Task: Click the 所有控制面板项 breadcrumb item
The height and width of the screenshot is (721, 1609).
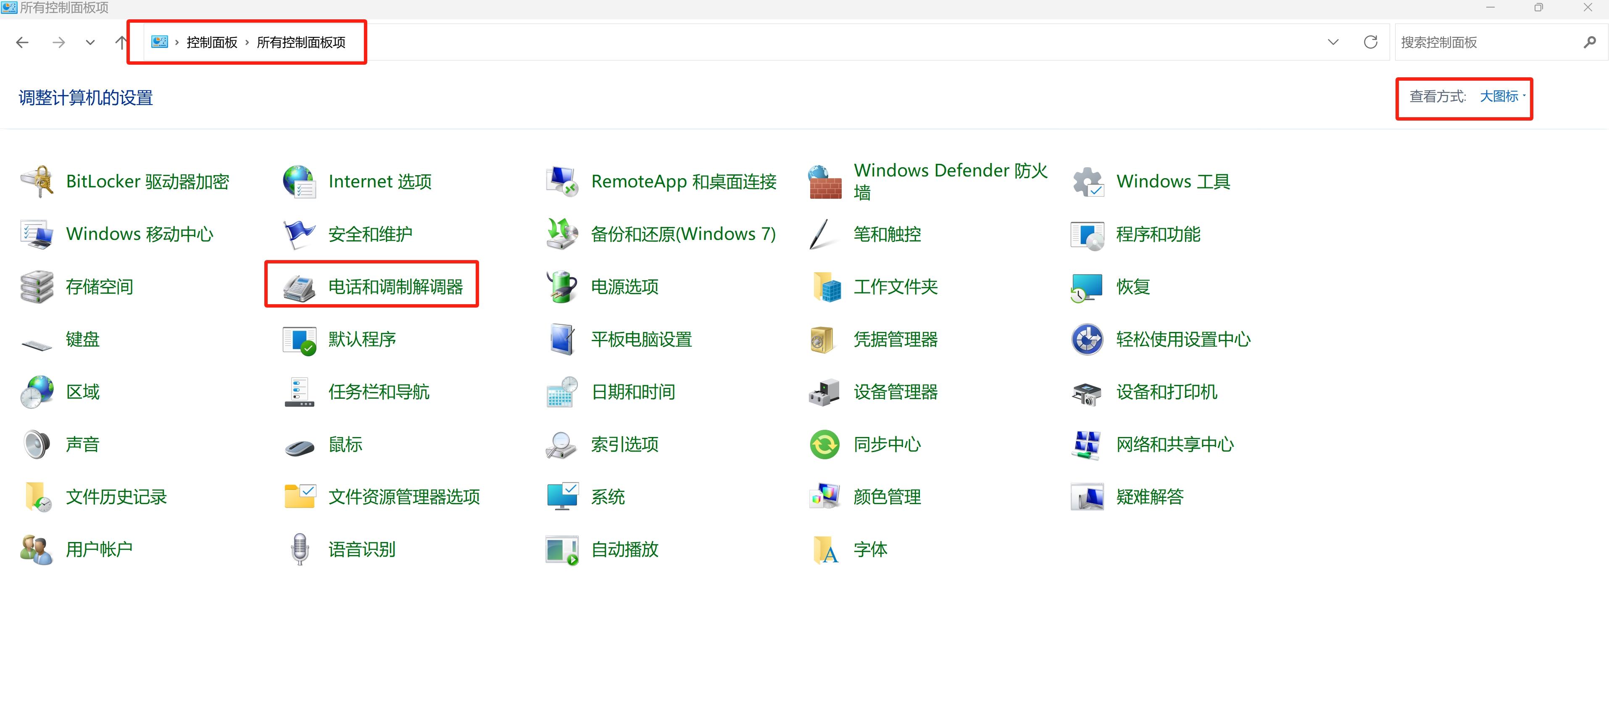Action: pos(301,42)
